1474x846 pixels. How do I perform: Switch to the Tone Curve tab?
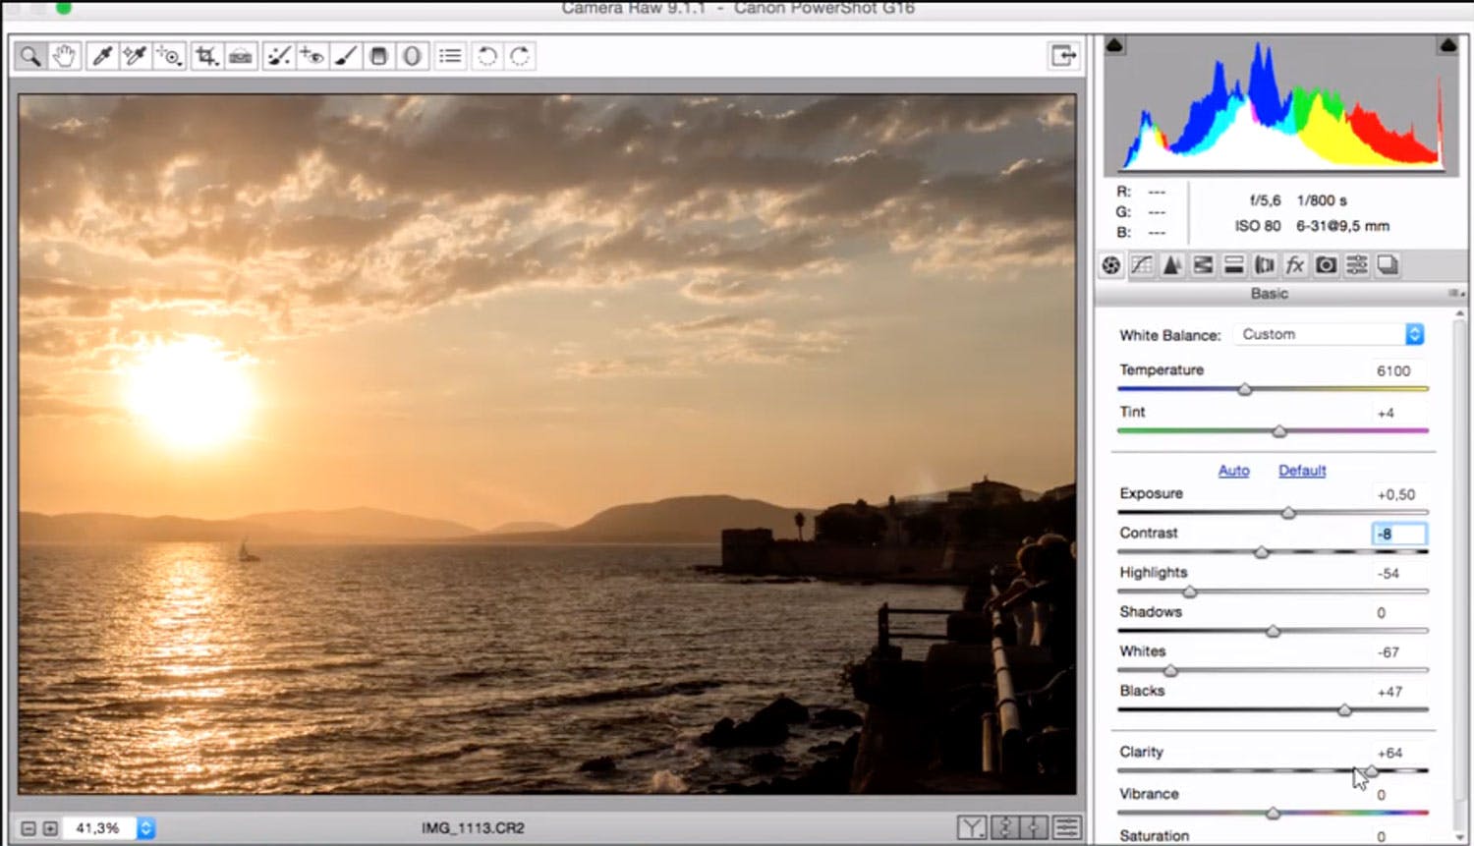pyautogui.click(x=1141, y=265)
